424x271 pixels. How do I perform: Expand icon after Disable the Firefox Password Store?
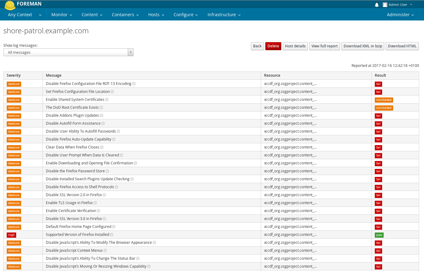coord(107,171)
